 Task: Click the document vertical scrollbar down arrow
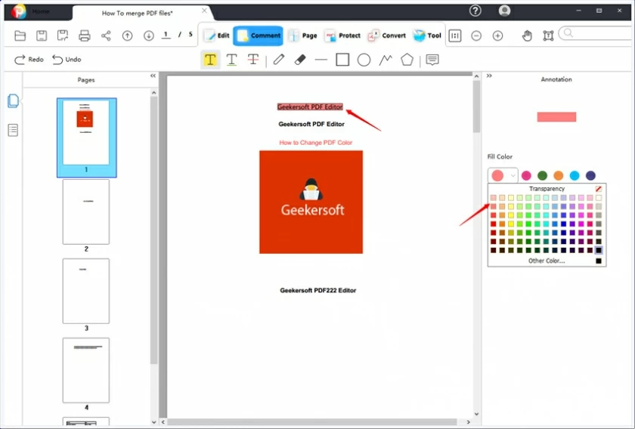pos(477,414)
